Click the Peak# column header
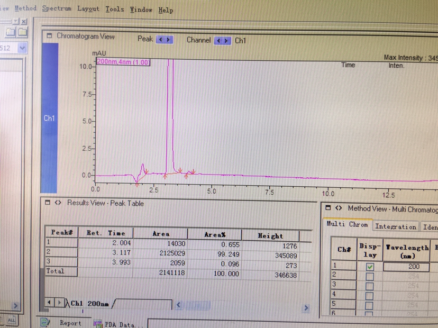The image size is (438, 328). (x=62, y=232)
